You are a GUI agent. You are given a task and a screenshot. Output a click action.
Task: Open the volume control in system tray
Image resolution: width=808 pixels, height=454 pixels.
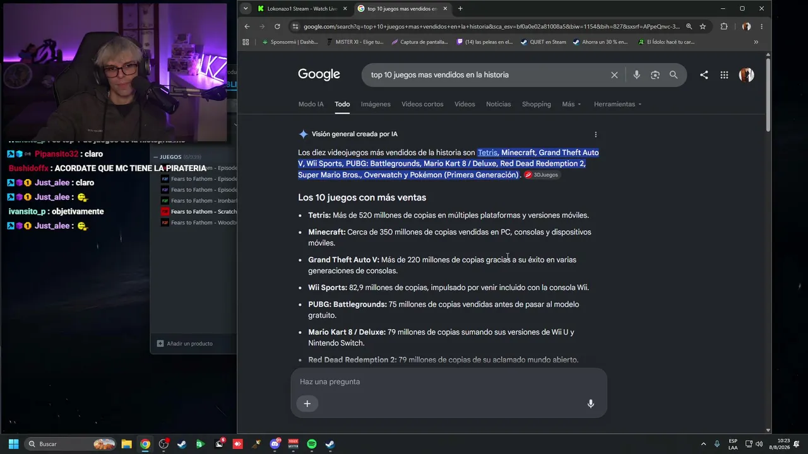coord(759,444)
